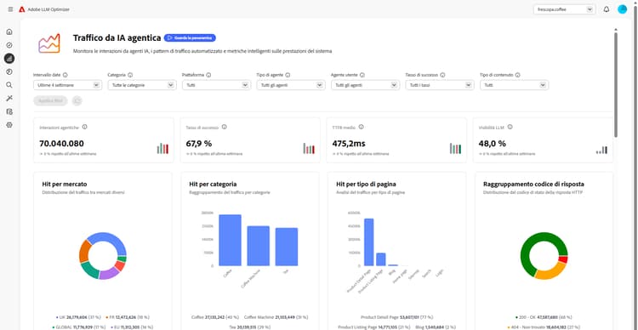This screenshot has height=330, width=638.
Task: Click the Product Detail Page legend entry
Action: pos(396,317)
